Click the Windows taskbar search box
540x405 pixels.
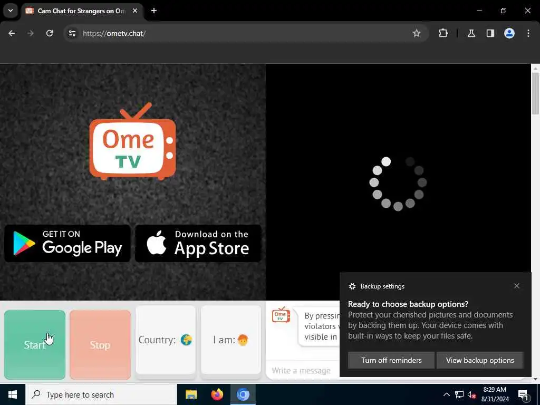101,394
